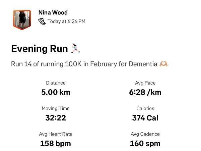Click the runner emoji beside the title
The image size is (201, 151).
coord(75,49)
